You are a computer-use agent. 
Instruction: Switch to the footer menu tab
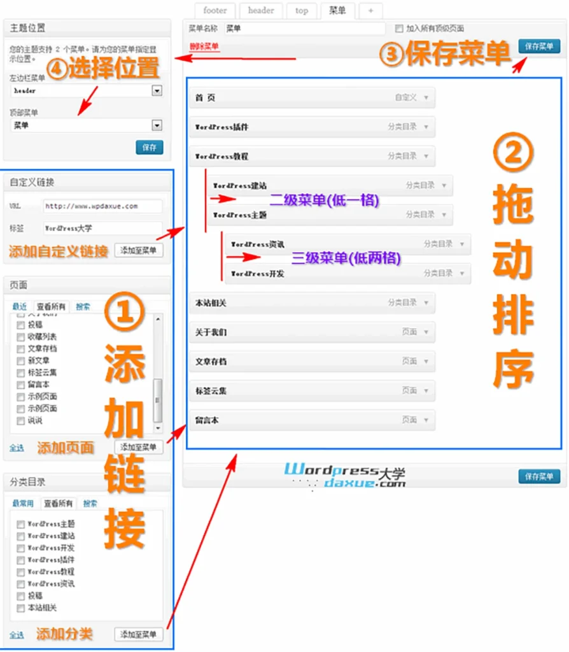(214, 10)
